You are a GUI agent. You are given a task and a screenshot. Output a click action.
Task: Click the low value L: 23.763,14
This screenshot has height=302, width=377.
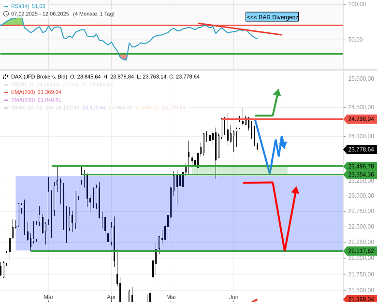tap(151, 77)
